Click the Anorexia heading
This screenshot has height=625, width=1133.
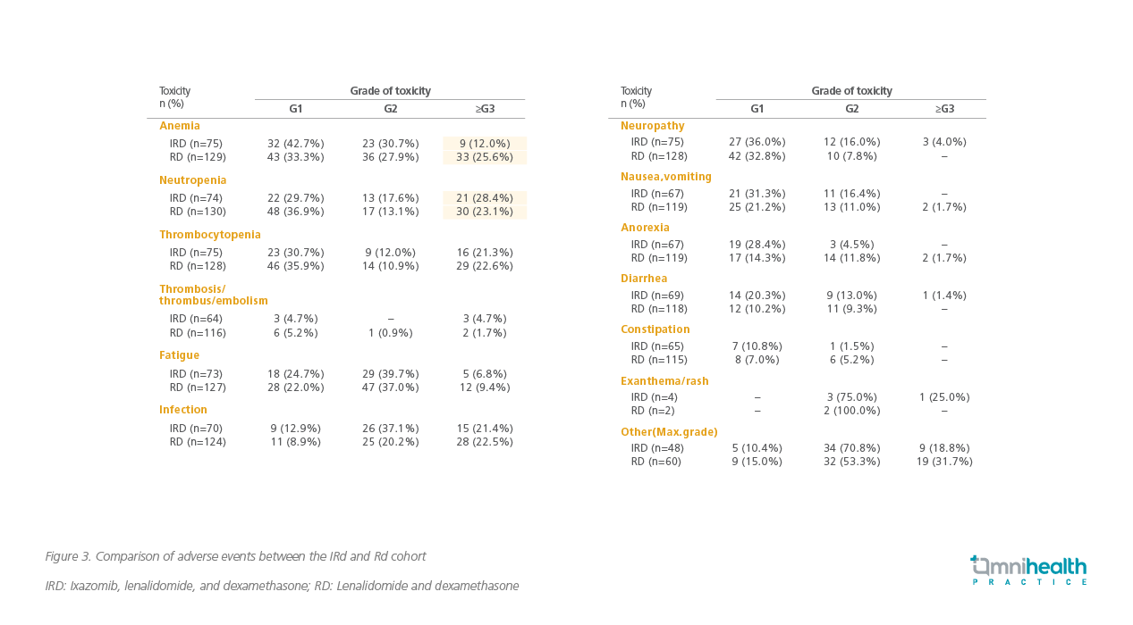pos(645,228)
